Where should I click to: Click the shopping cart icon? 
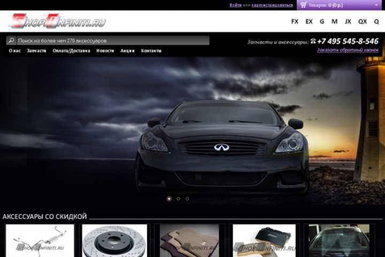coord(303,5)
